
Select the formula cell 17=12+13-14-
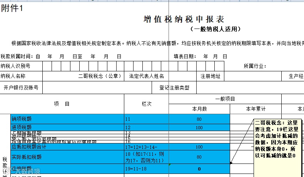tap(146, 147)
